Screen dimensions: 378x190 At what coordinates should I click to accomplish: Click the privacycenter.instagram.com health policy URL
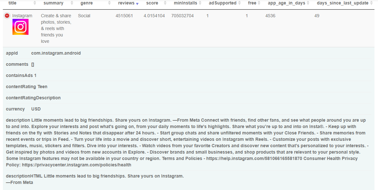[77, 165]
